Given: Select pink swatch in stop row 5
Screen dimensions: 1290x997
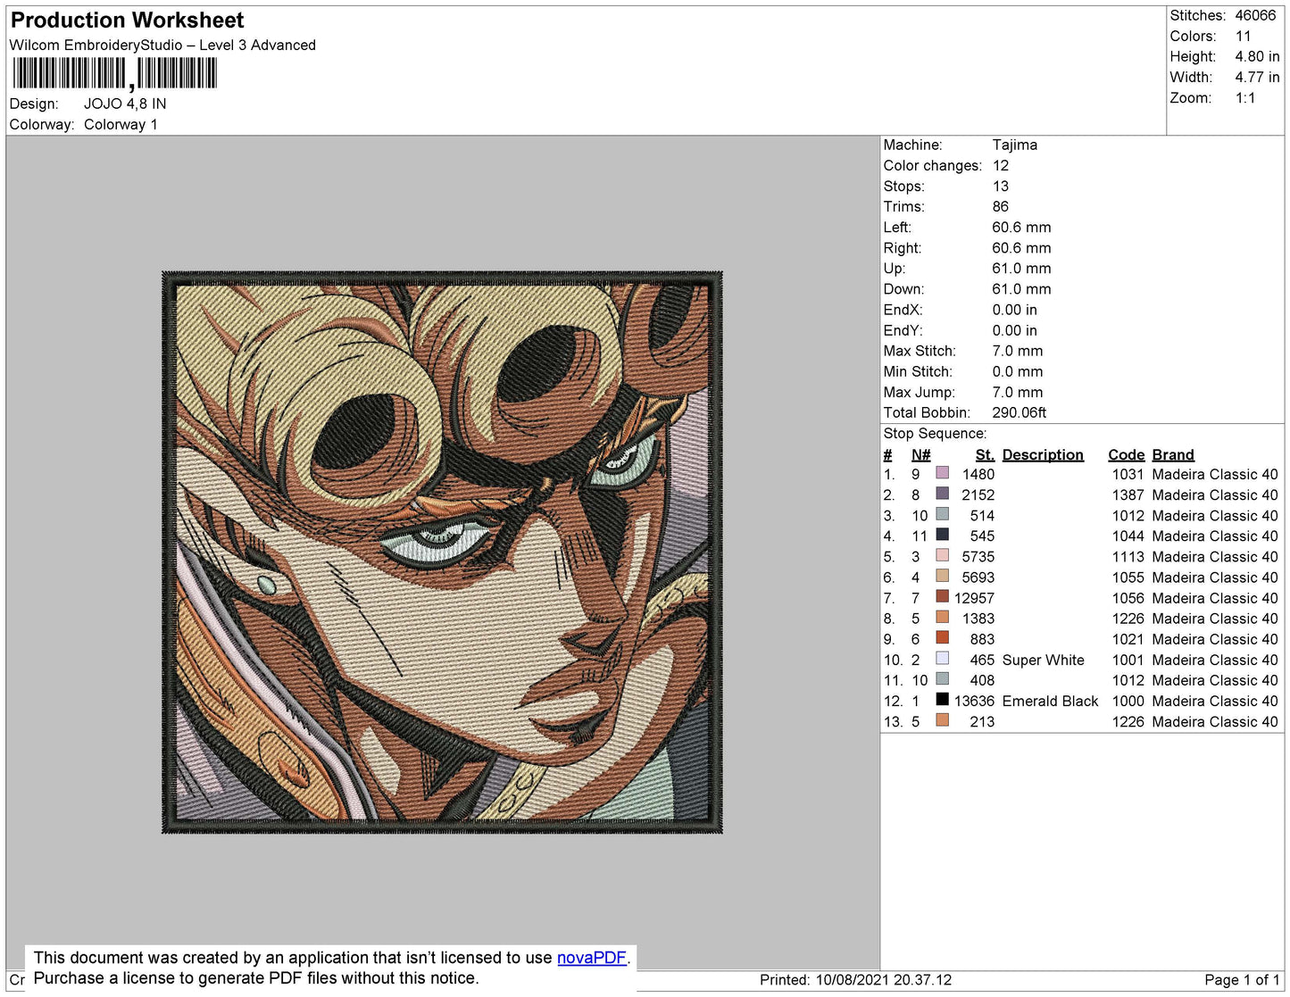Looking at the screenshot, I should point(942,555).
